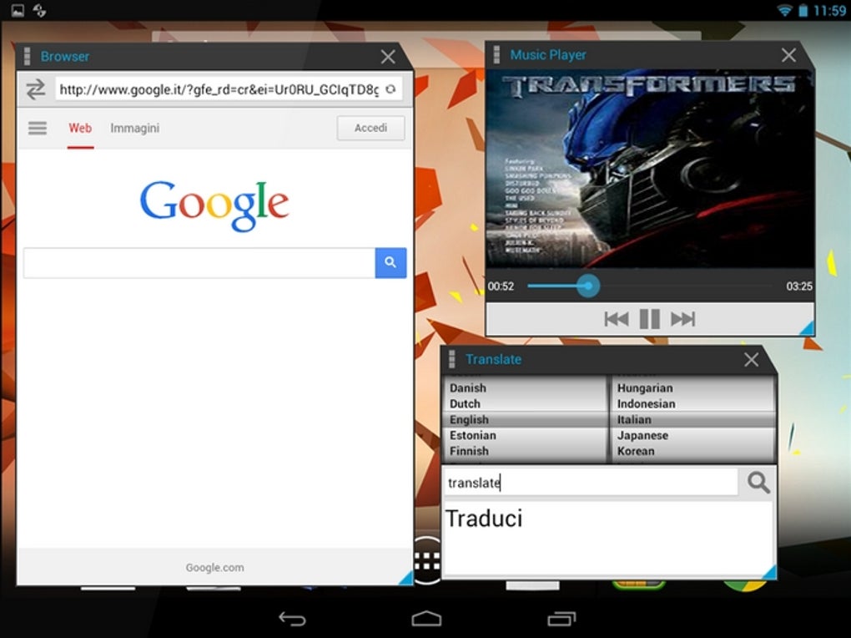The width and height of the screenshot is (851, 638).
Task: Click the Google search text box
Action: (x=199, y=263)
